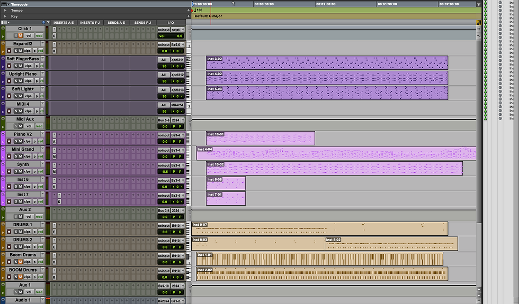519x304 pixels.
Task: Expand the Key ruler
Action: [5, 16]
